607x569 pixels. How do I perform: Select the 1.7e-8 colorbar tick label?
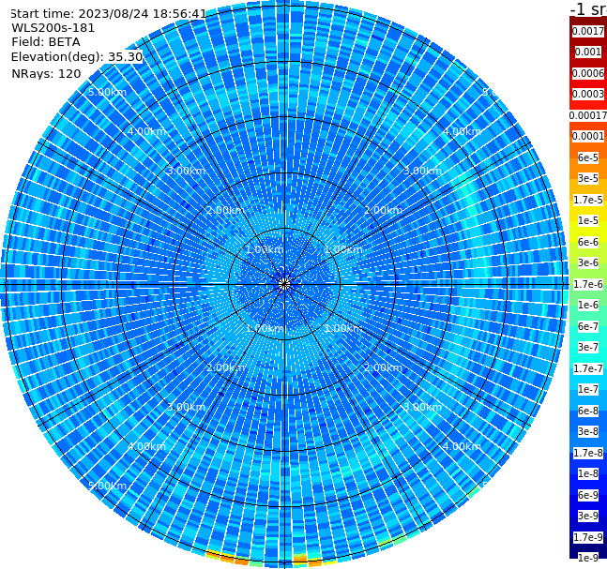click(588, 453)
